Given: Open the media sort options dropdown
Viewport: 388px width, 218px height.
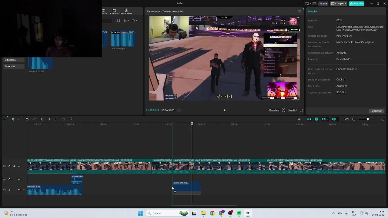Looking at the screenshot, I should 126,21.
